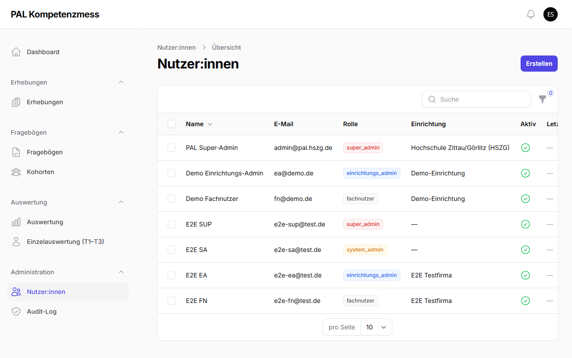Go to Fragebögen page in sidebar

[68, 152]
